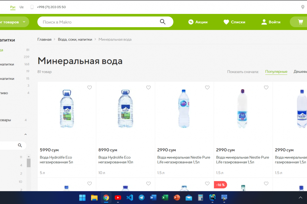The image size is (307, 204).
Task: Show hidden system tray icons chevron
Action: pyautogui.click(x=300, y=198)
